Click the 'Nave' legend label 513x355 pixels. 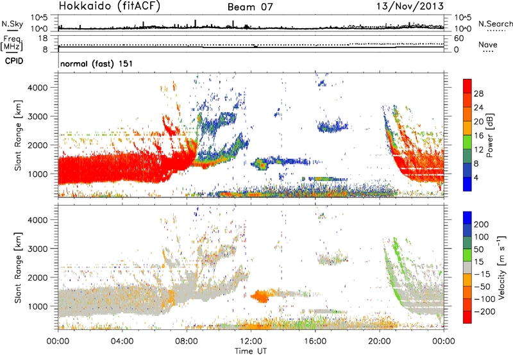488,44
